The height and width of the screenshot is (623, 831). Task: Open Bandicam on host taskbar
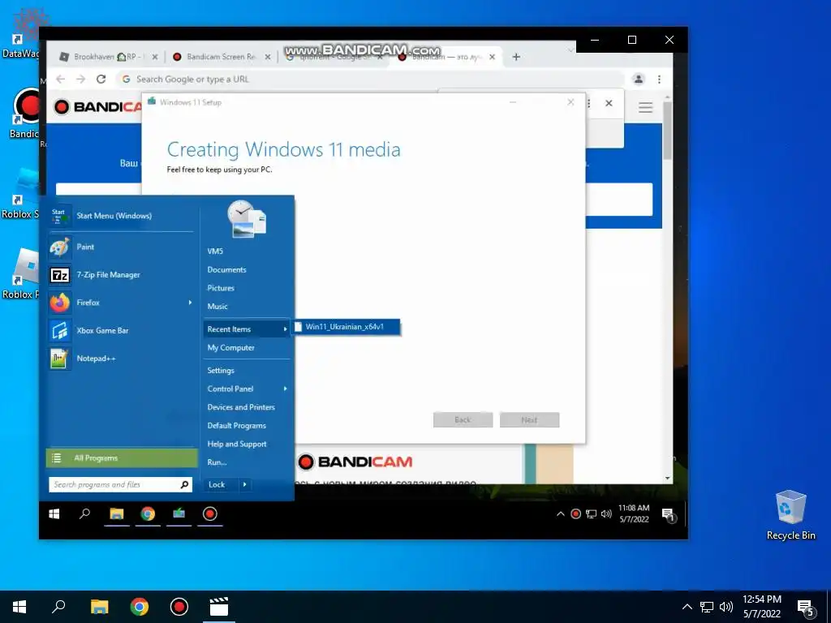pyautogui.click(x=179, y=607)
